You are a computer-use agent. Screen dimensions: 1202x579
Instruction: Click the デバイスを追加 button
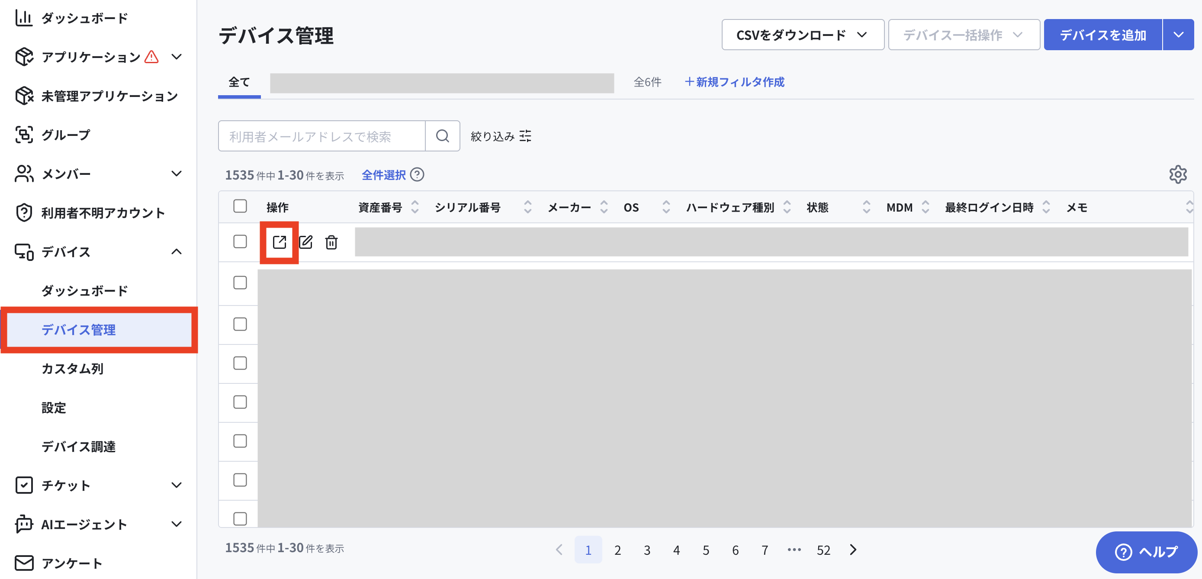[1103, 35]
